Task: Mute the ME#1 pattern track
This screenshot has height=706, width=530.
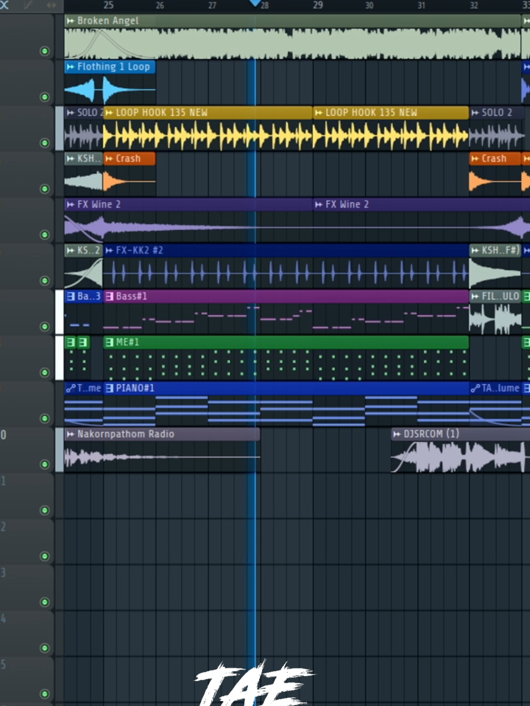Action: click(45, 372)
